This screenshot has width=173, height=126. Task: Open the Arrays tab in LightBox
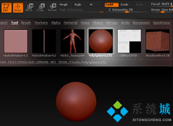[x=112, y=22]
